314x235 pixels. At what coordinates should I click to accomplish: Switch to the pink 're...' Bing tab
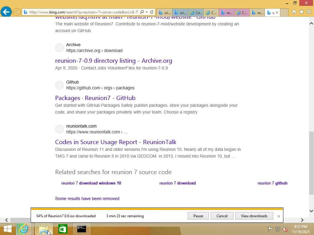227,13
